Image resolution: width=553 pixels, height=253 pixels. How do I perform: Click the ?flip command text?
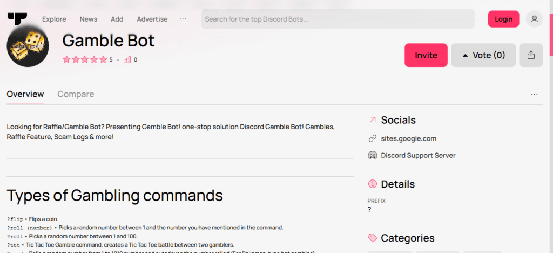(15, 219)
